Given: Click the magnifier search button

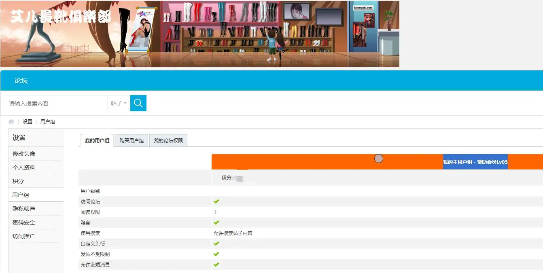Looking at the screenshot, I should coord(138,103).
